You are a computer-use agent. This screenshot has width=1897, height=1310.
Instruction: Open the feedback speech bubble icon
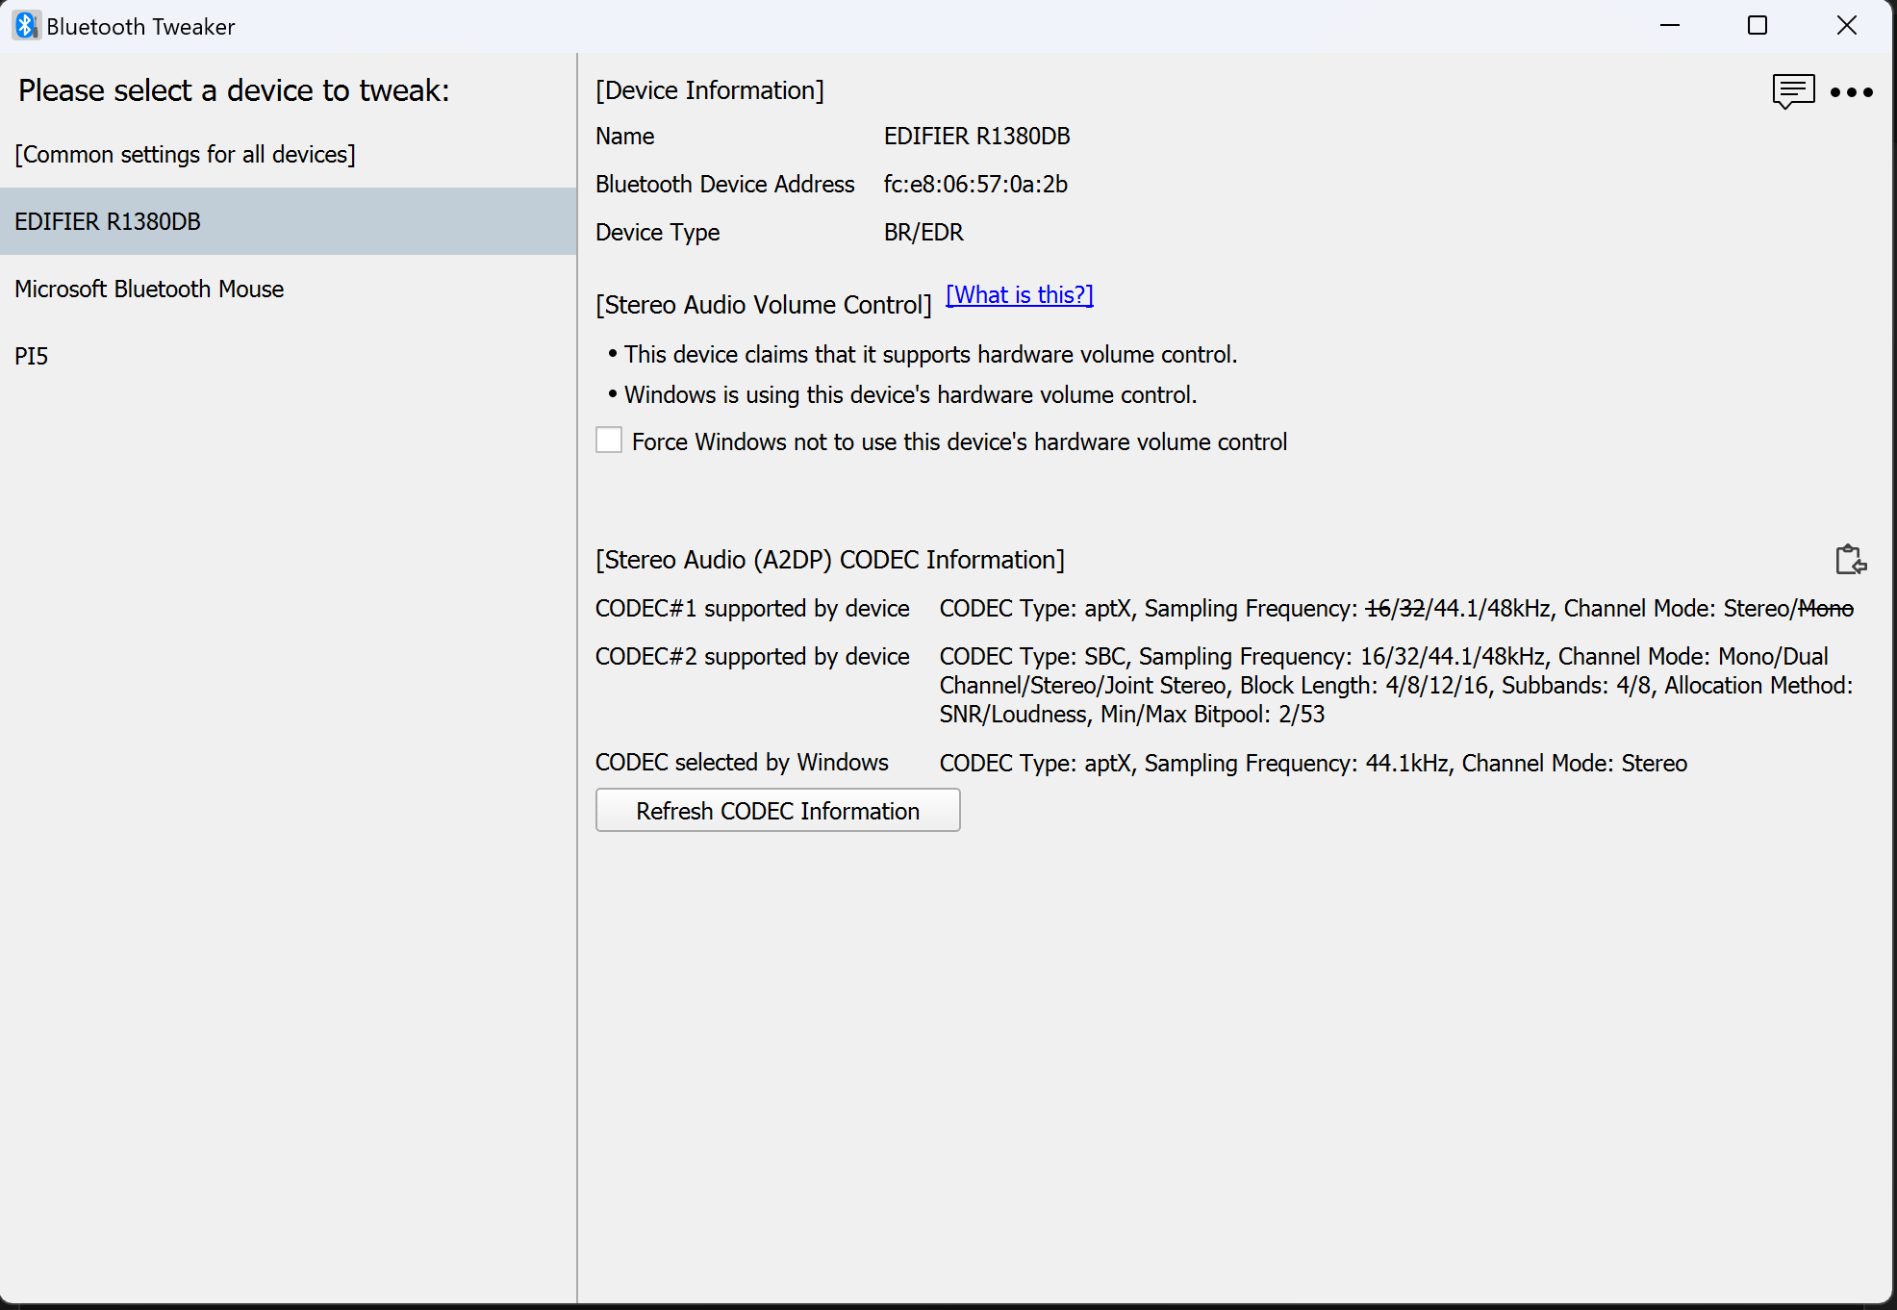click(x=1792, y=91)
